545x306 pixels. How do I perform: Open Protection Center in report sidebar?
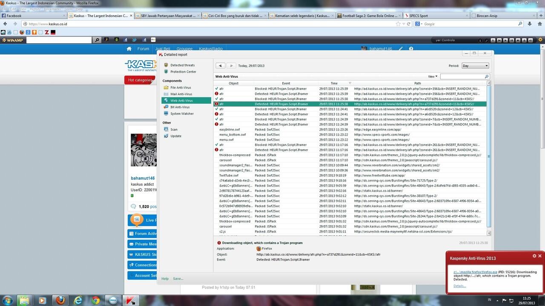(183, 71)
